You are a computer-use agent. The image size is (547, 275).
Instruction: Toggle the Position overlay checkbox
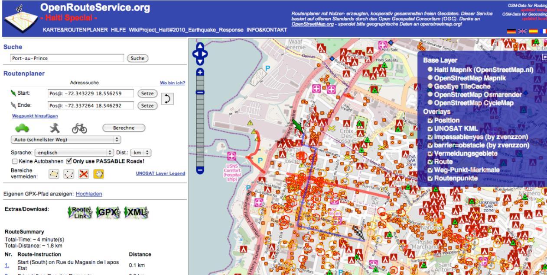tap(430, 120)
